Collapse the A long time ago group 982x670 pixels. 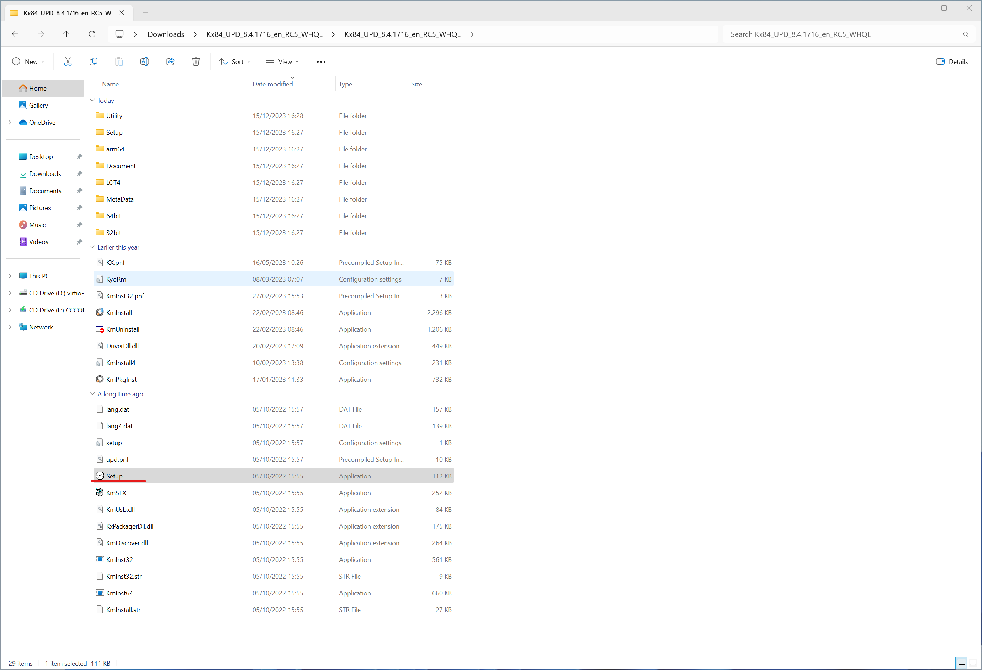[92, 394]
